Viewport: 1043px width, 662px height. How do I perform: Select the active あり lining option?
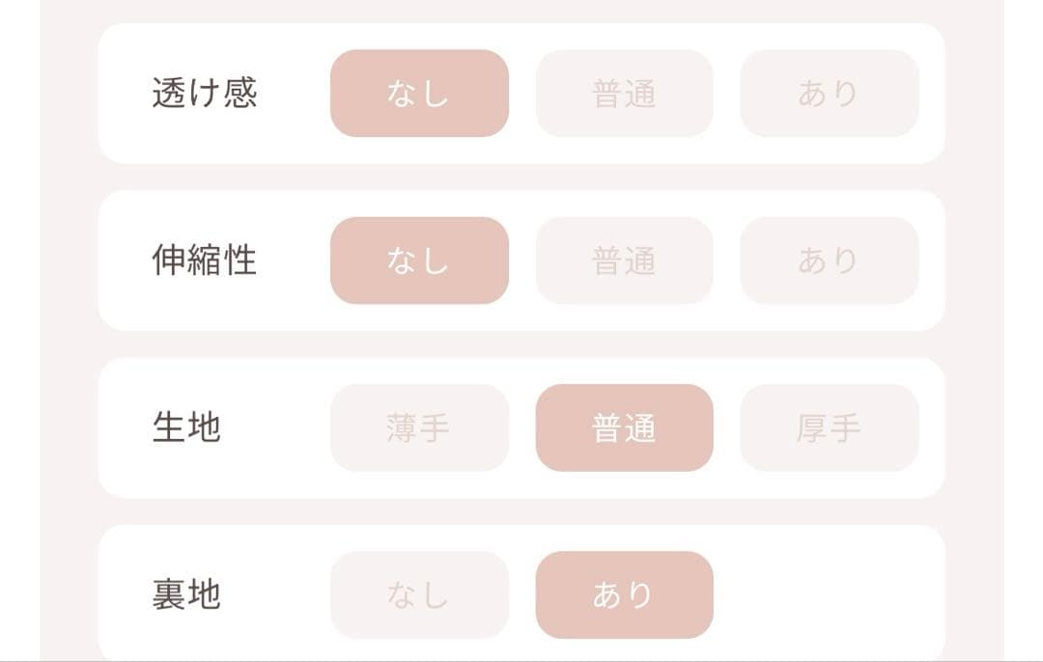click(624, 594)
